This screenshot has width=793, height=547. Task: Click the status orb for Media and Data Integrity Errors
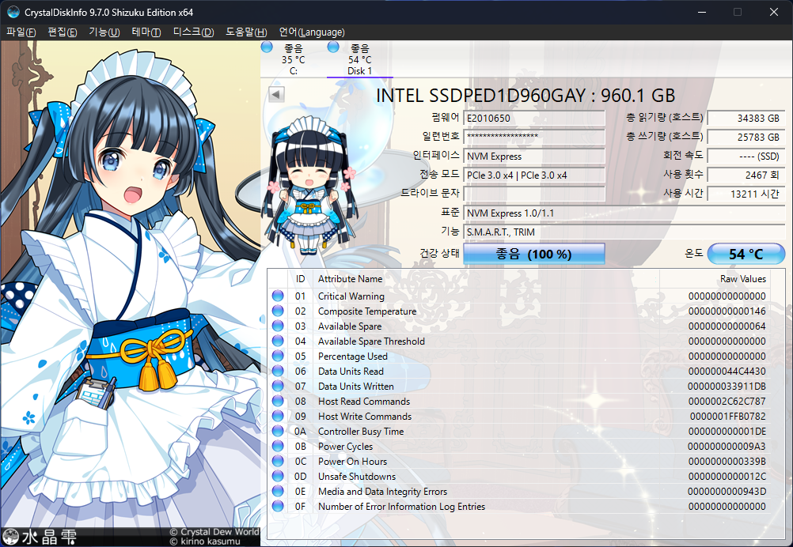point(278,491)
